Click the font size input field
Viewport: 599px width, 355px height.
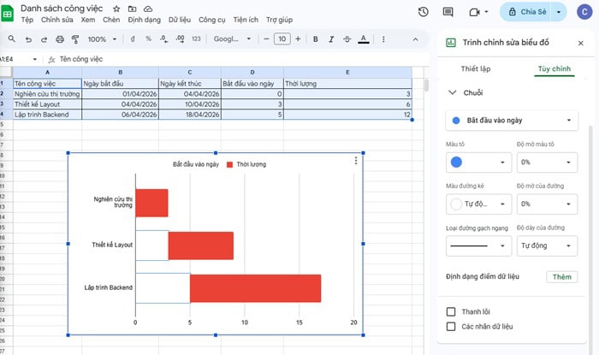tap(281, 39)
